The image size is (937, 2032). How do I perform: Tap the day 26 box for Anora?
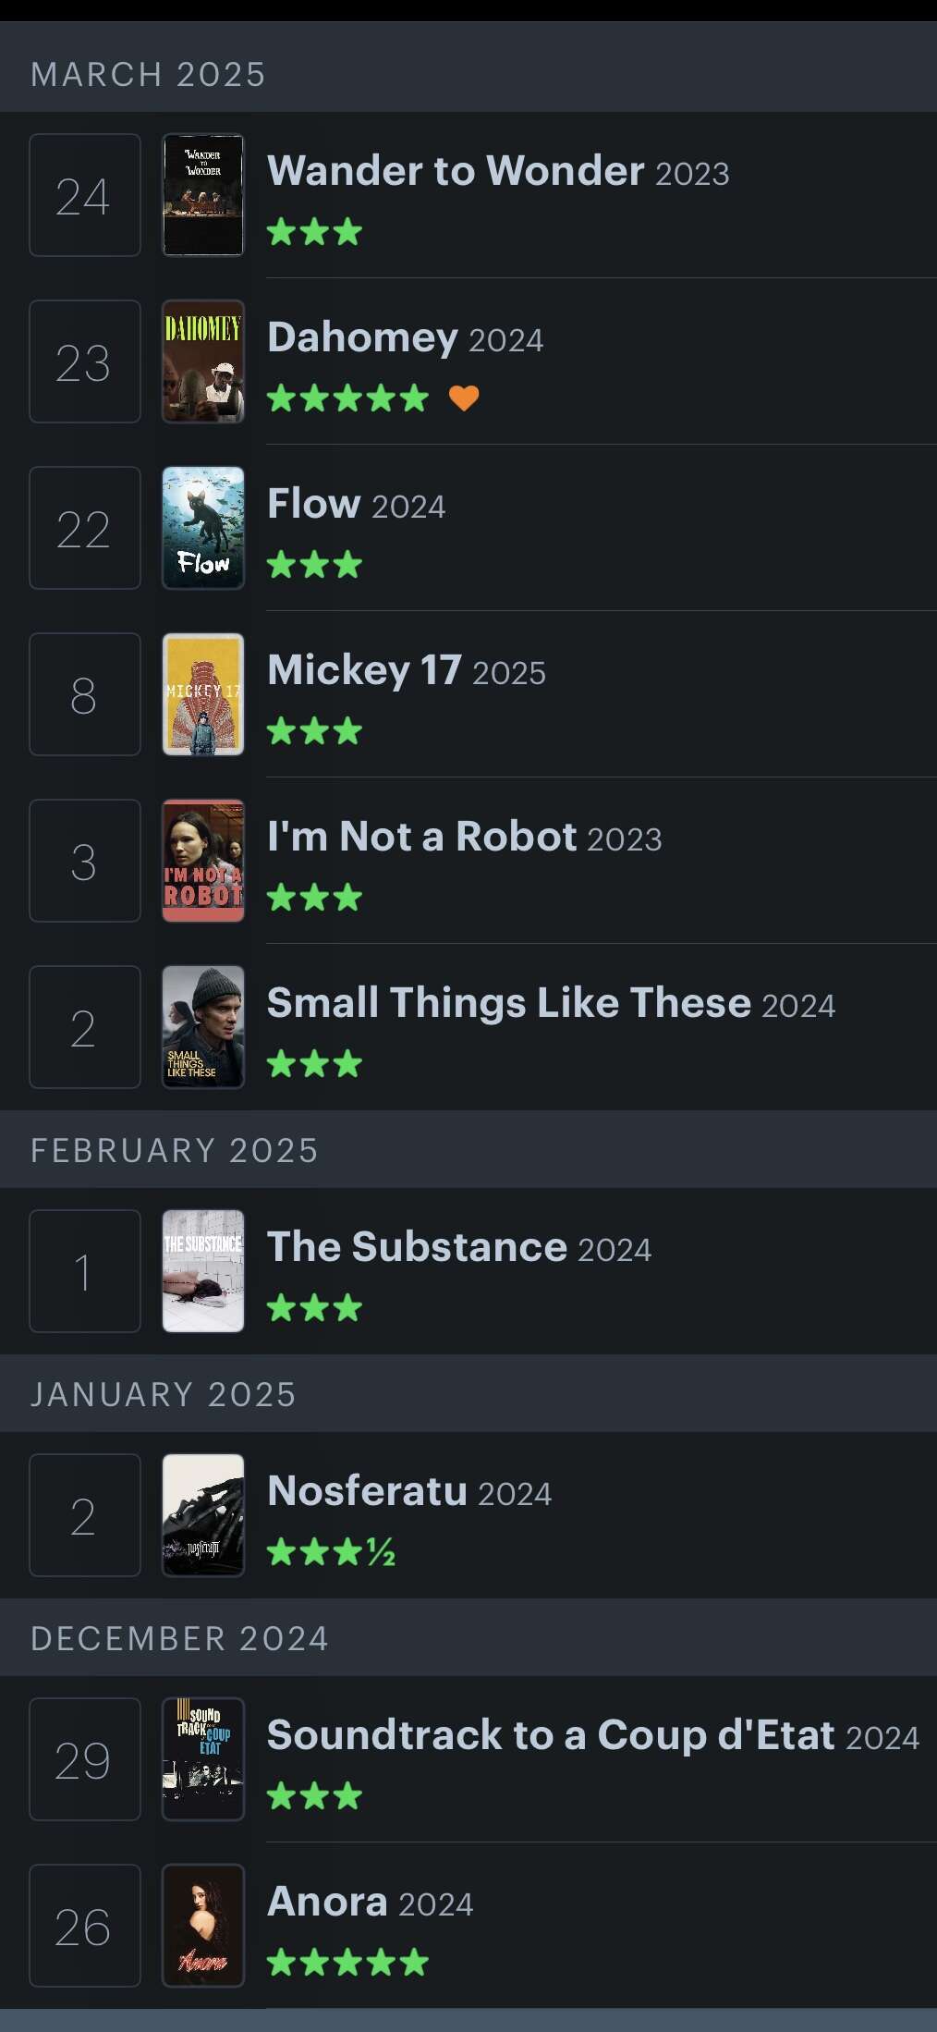pyautogui.click(x=85, y=1926)
